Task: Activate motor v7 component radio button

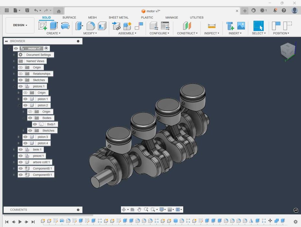Action: point(46,48)
